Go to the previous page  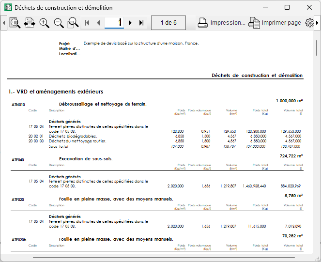[98, 23]
